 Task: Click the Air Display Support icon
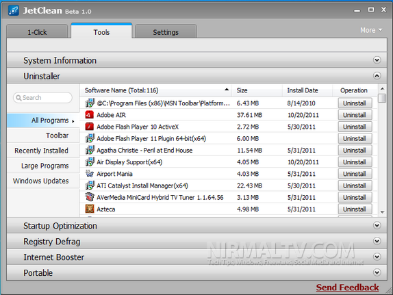(90, 162)
